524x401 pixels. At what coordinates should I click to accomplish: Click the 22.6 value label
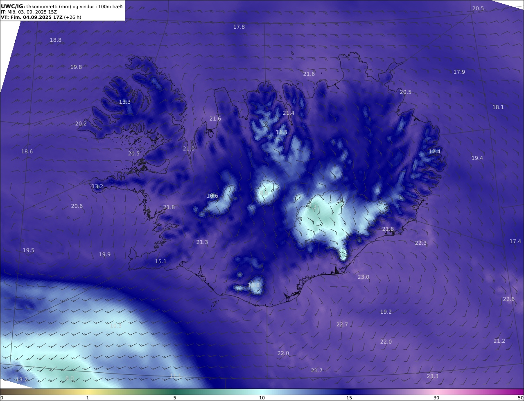click(509, 299)
